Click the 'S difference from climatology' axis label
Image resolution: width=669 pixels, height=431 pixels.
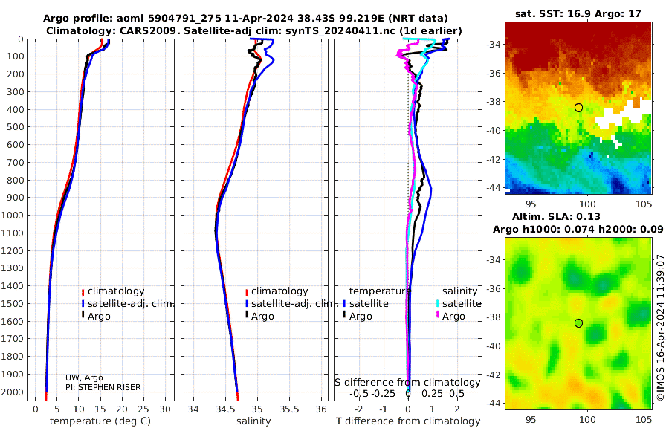407,382
